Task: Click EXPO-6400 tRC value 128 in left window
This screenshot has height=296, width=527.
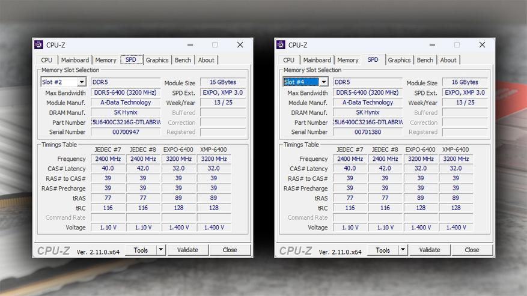Action: 178,208
